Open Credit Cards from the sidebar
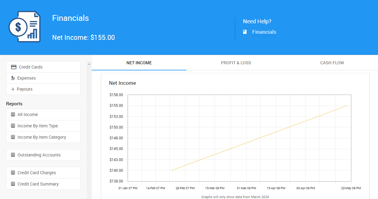Screen dimensions: 378x199 [31, 67]
